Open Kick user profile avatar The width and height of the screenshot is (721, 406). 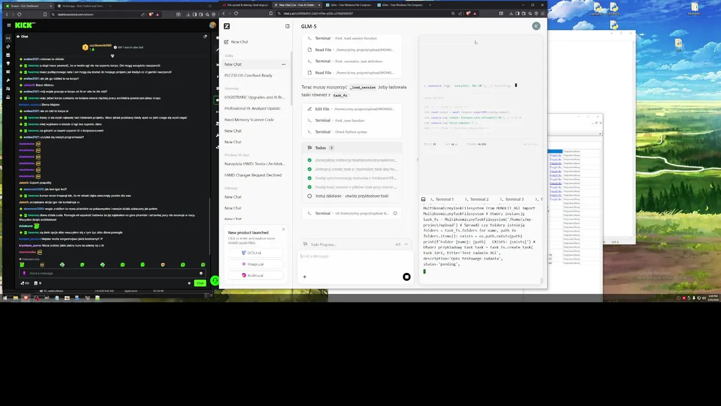tap(212, 25)
